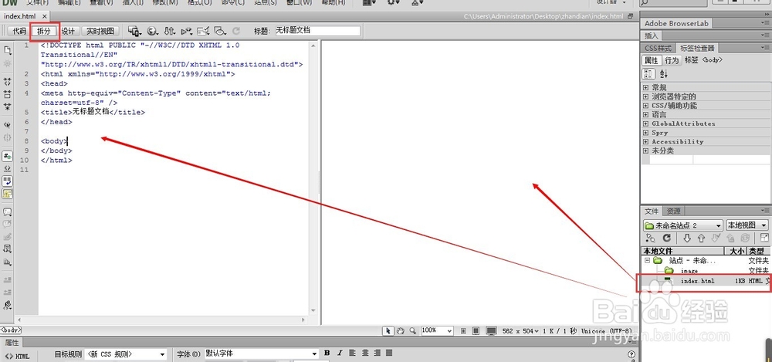Click the 标题 document title field
The width and height of the screenshot is (772, 362).
tap(317, 31)
